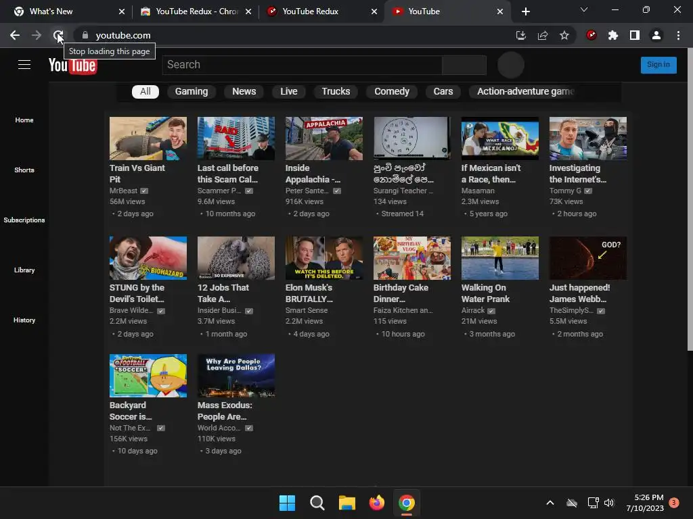This screenshot has width=693, height=519.
Task: Open Chrome three-dot menu
Action: [x=678, y=35]
